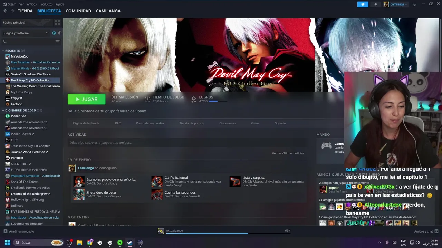Screen dimensions: 442x248
Task: Select ELDEN RING NIGHTREIGN in library
Action: click(x=29, y=170)
